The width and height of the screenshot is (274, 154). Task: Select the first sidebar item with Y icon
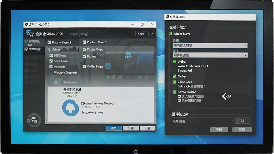(x=34, y=43)
